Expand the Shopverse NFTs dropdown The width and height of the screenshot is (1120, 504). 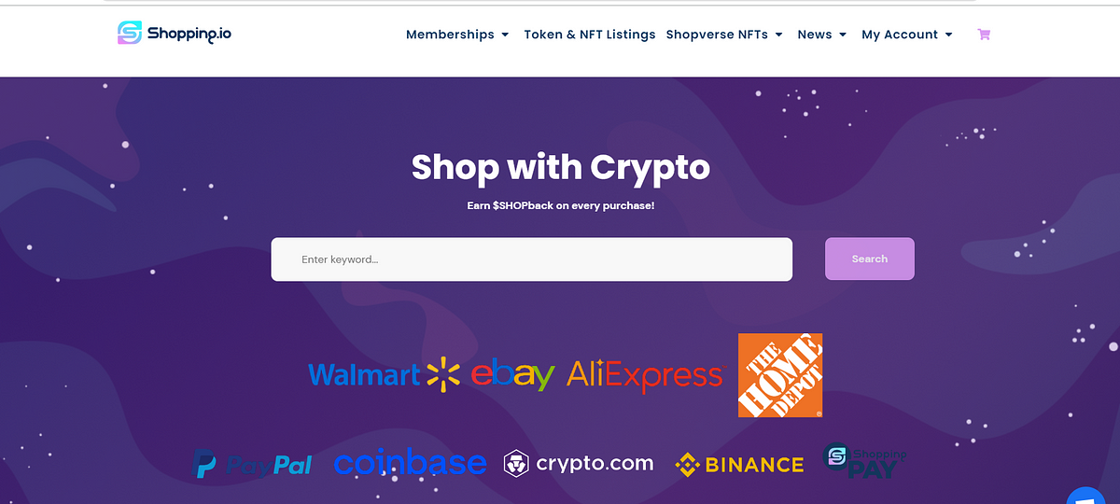[724, 35]
